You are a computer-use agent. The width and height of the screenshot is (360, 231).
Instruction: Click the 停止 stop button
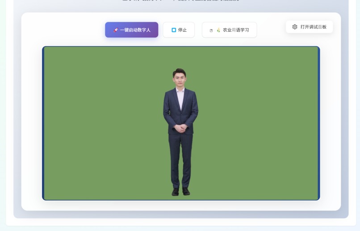179,30
